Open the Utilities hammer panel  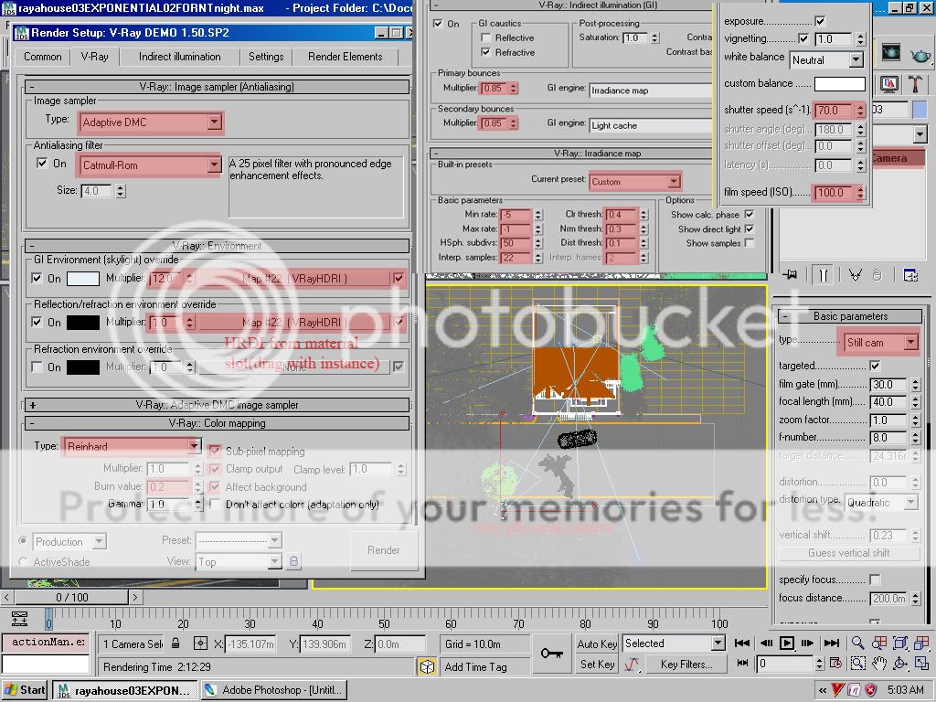pyautogui.click(x=915, y=83)
